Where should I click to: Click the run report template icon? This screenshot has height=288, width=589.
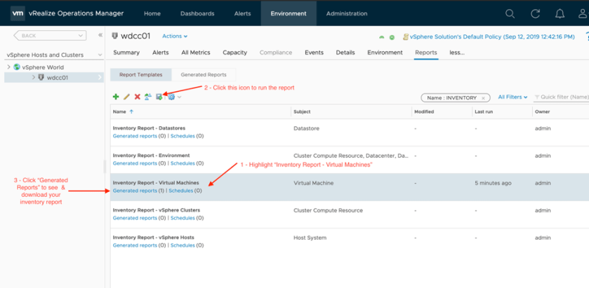(x=159, y=97)
